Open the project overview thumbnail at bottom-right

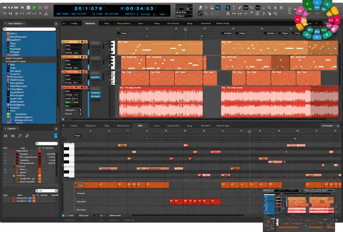click(x=299, y=210)
